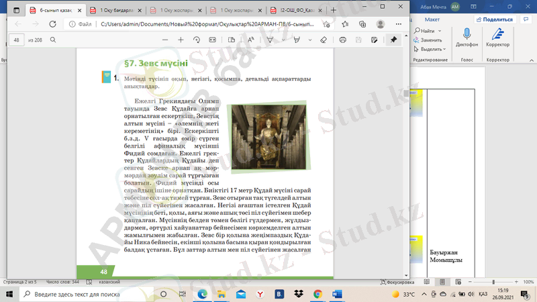Viewport: 537px width, 302px height.
Task: Toggle the PDF toolbar pin button
Action: [394, 40]
